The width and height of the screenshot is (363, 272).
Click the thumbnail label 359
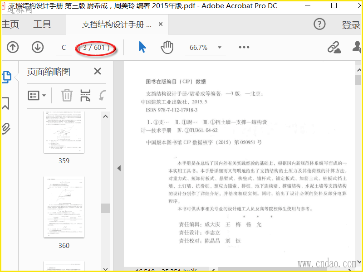(64, 161)
